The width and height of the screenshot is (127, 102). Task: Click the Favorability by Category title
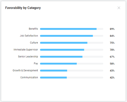[23, 8]
